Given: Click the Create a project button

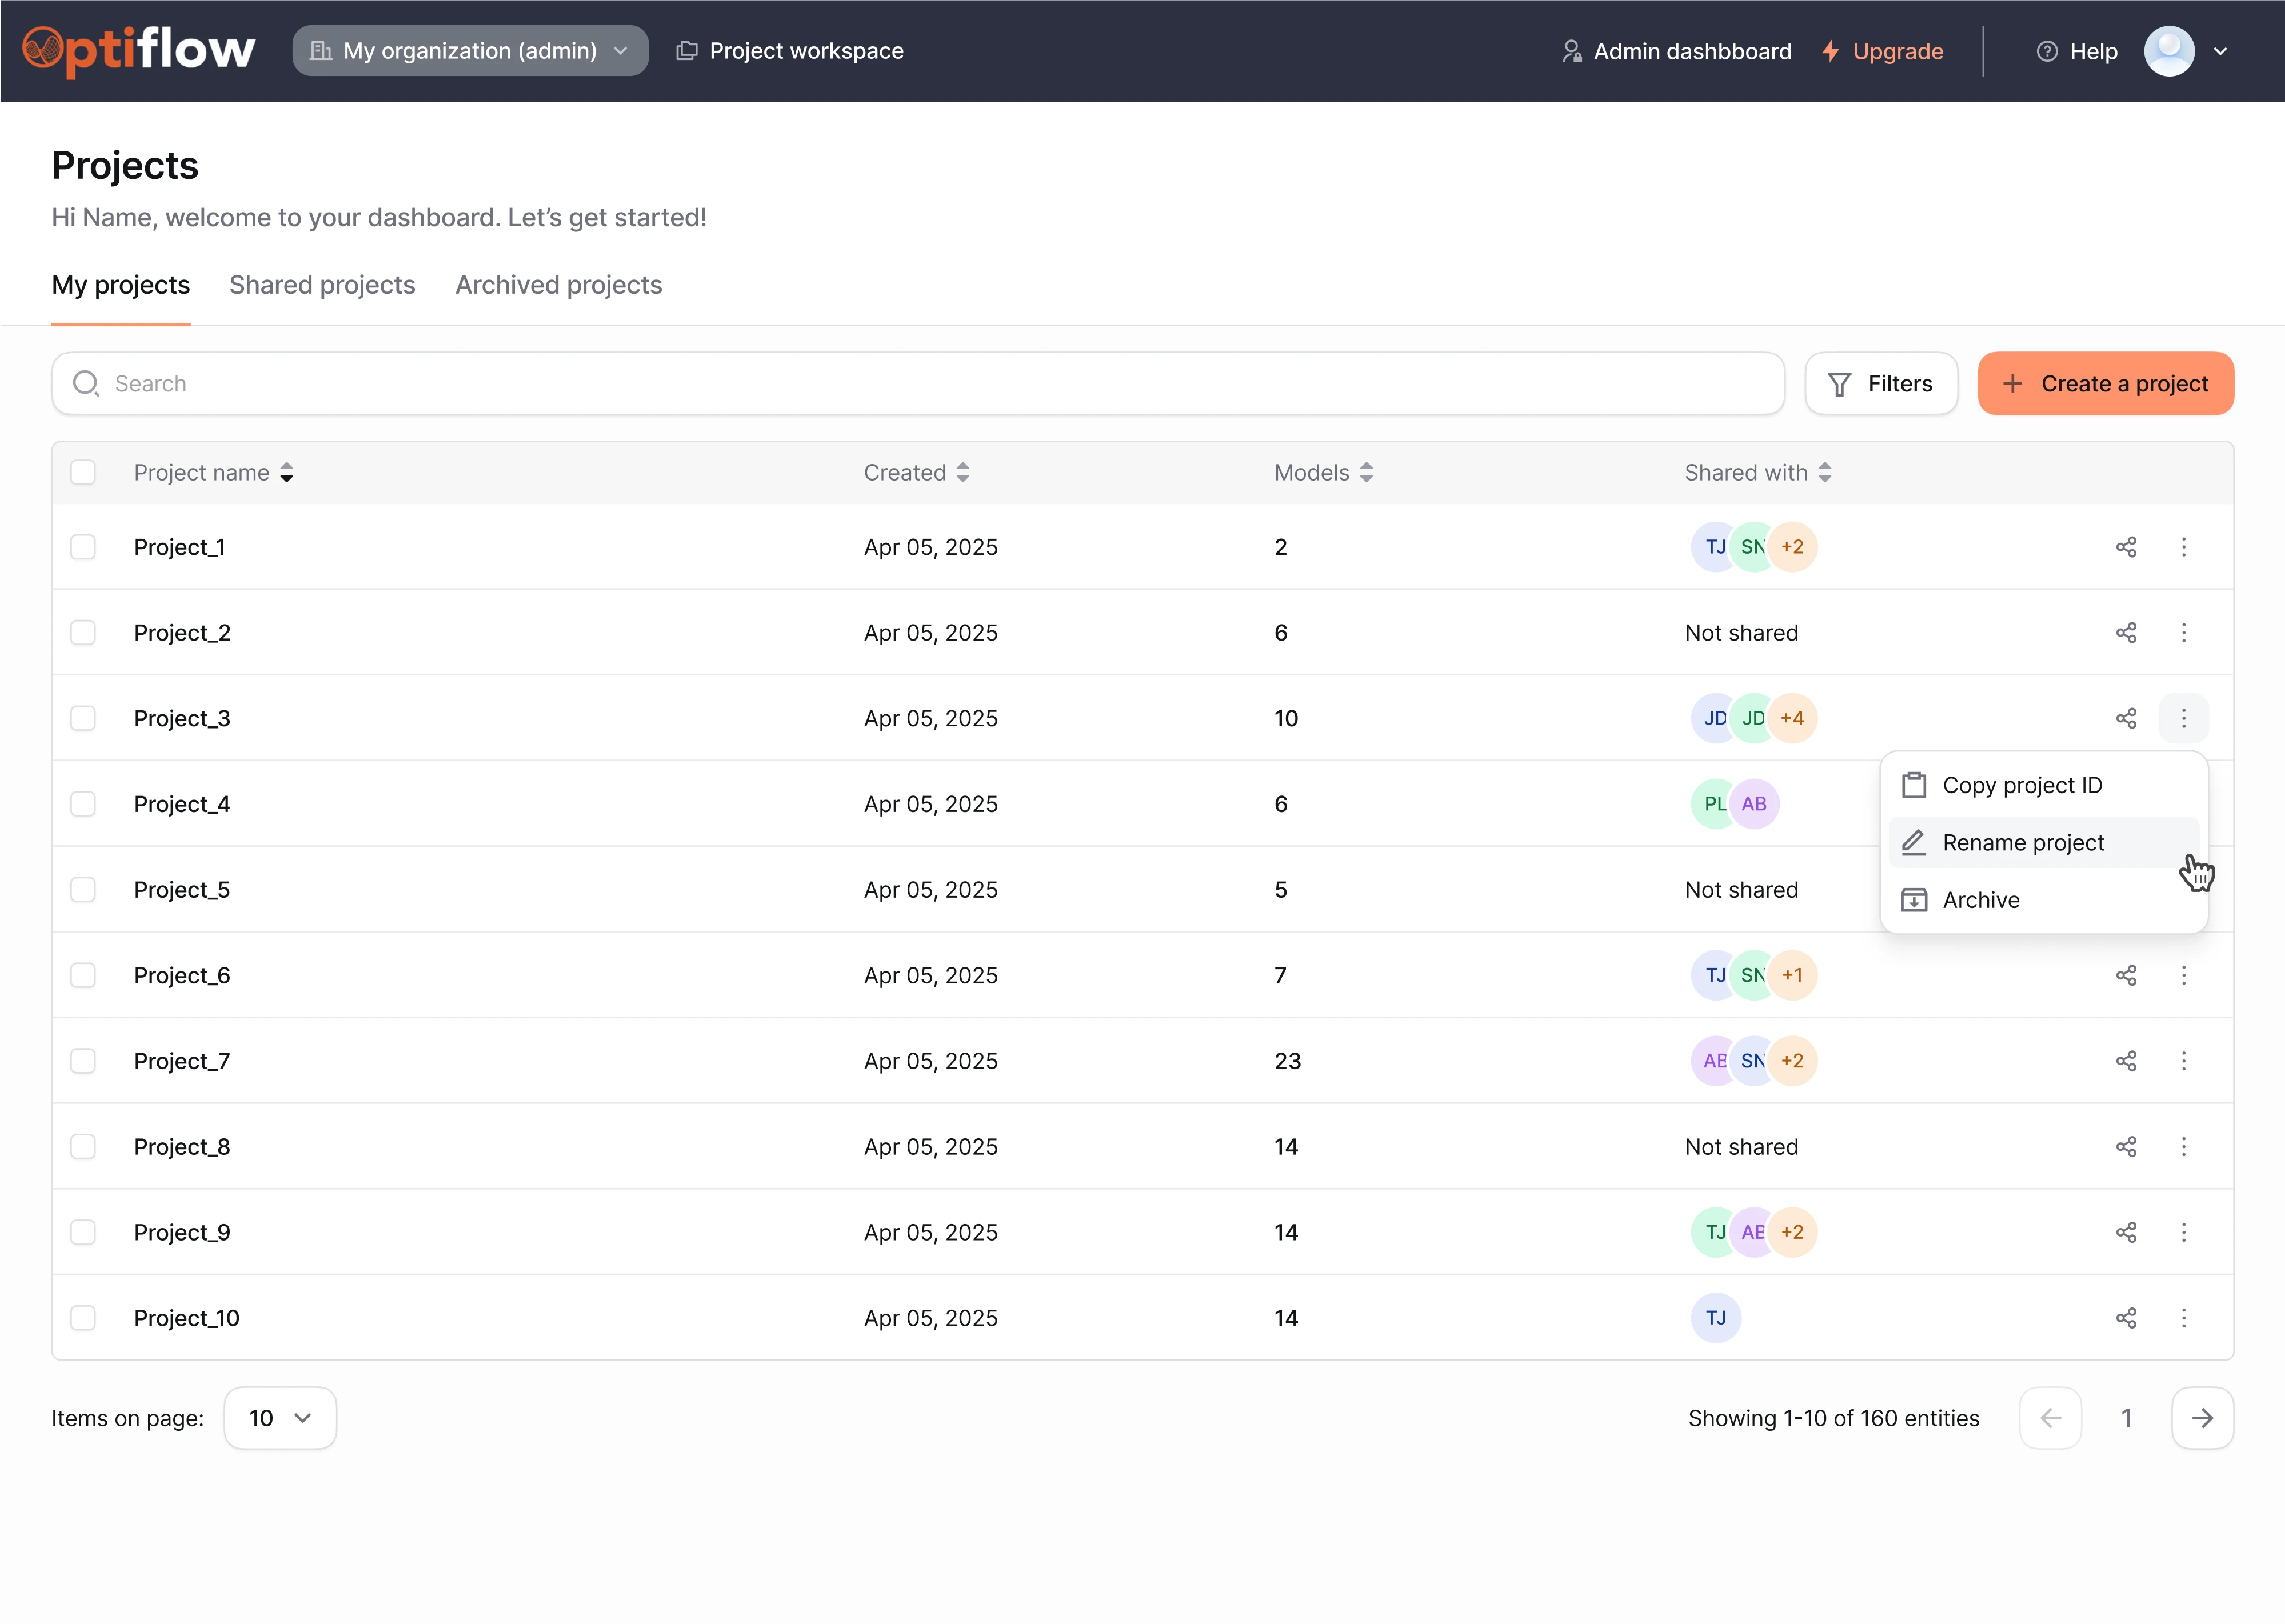Looking at the screenshot, I should point(2105,384).
